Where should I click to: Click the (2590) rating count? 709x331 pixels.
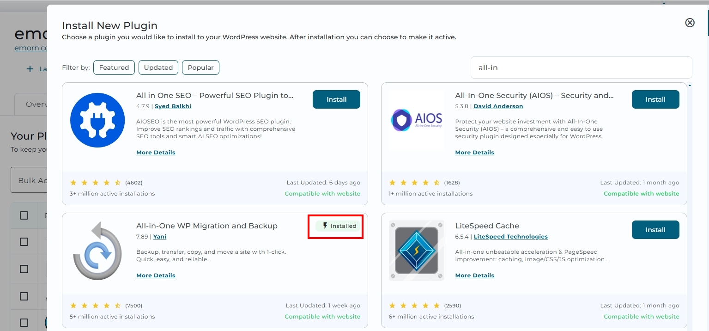(453, 306)
